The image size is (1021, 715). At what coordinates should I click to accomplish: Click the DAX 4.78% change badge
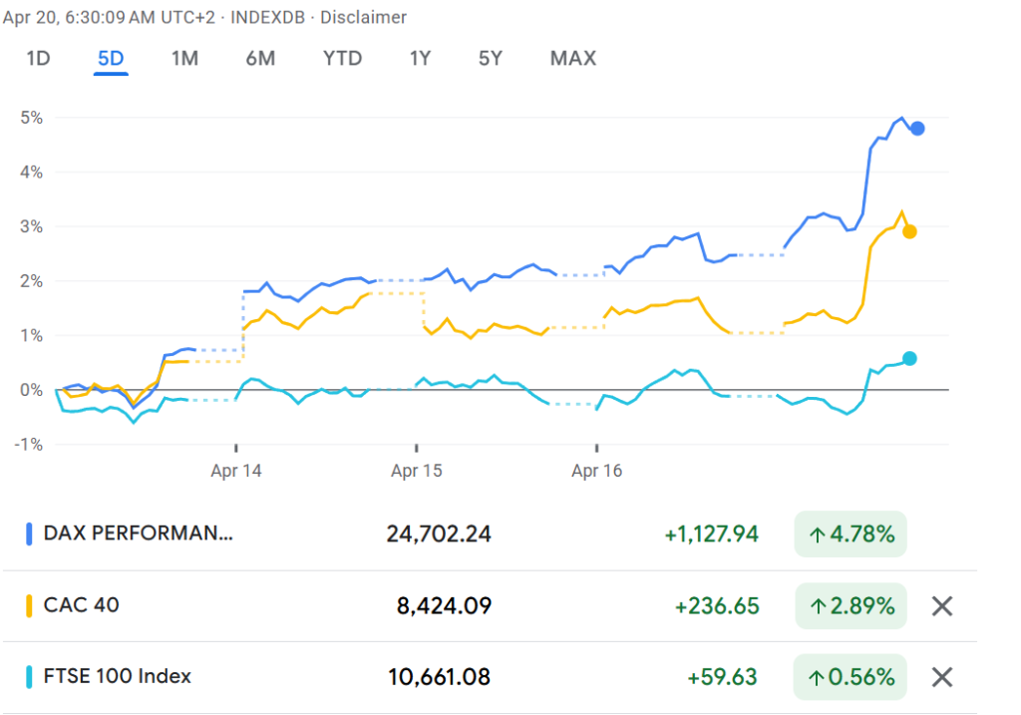pyautogui.click(x=851, y=535)
